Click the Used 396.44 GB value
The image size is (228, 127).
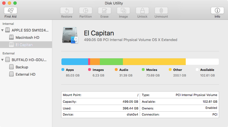point(130,108)
